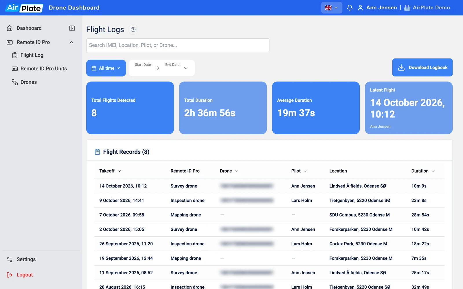Click the AirPlate logo
This screenshot has width=463, height=289.
[x=24, y=8]
